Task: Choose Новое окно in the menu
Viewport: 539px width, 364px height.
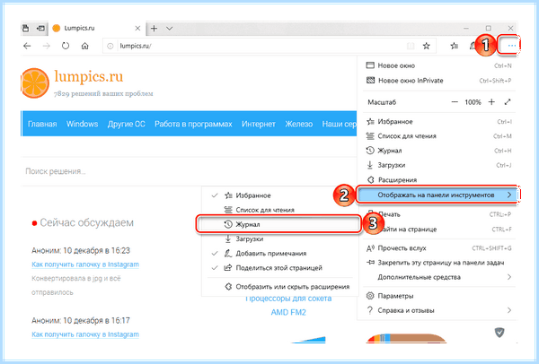Action: (x=439, y=65)
